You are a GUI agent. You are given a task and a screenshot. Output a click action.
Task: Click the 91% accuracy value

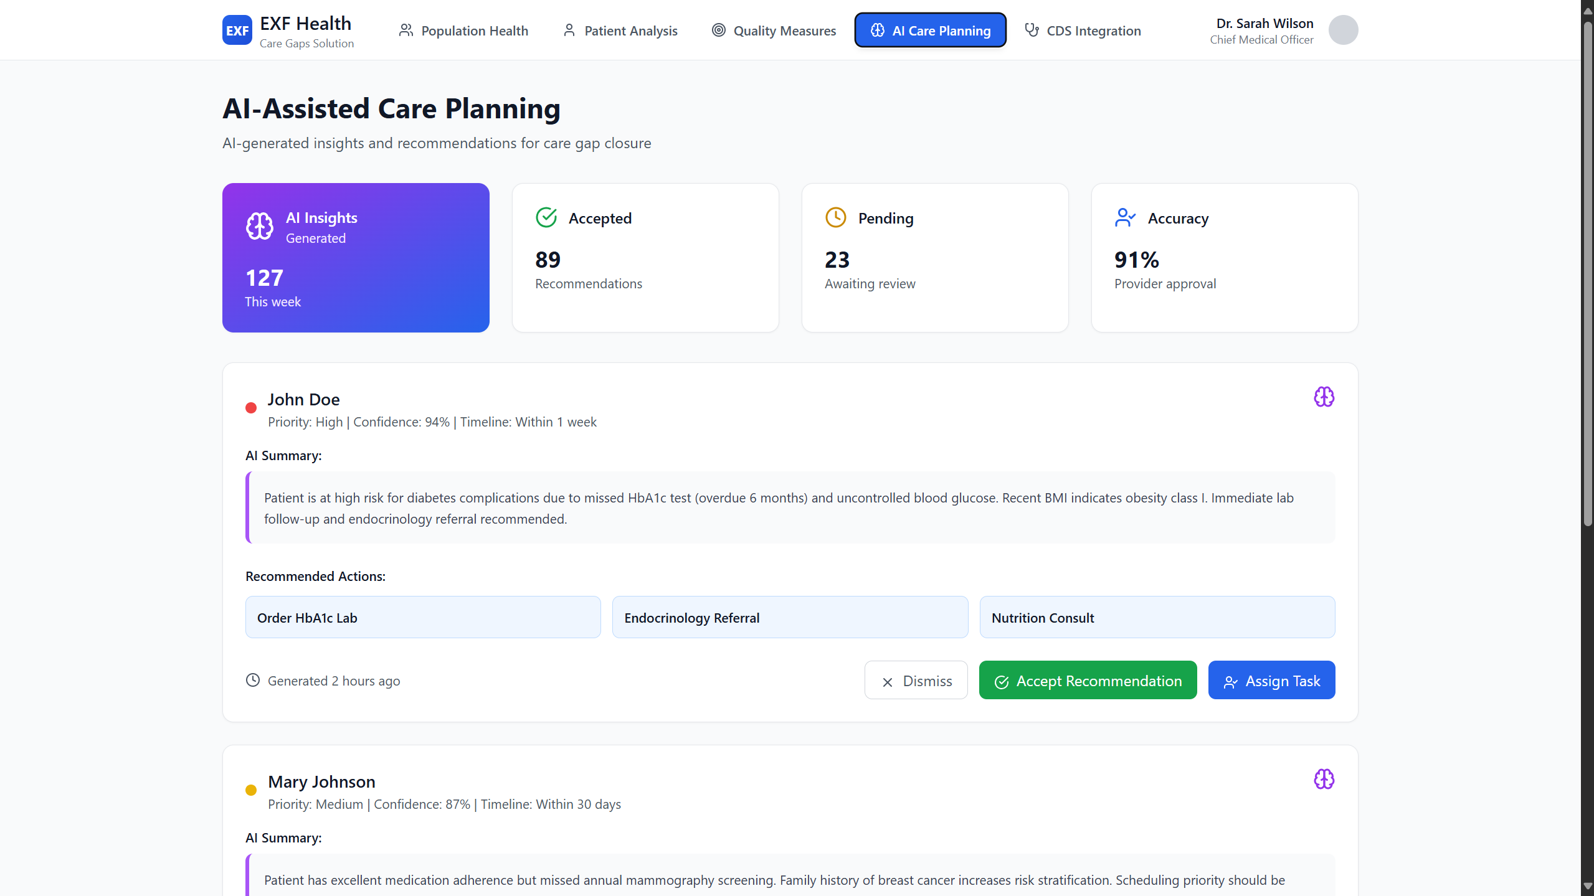[x=1137, y=260]
